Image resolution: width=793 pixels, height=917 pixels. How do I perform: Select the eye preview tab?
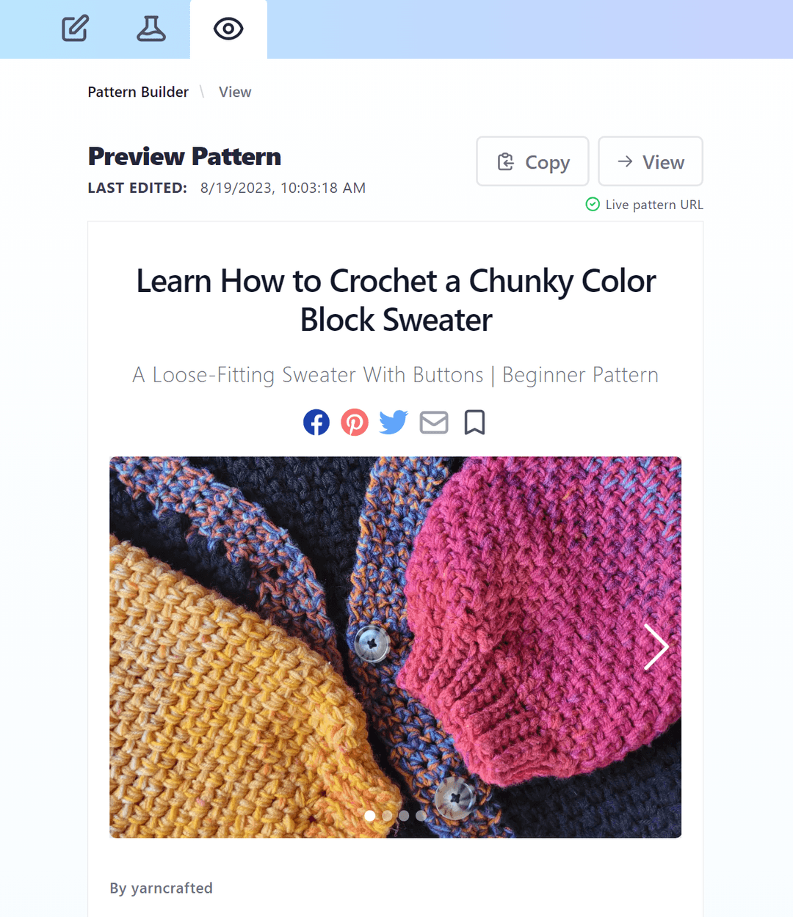coord(228,29)
